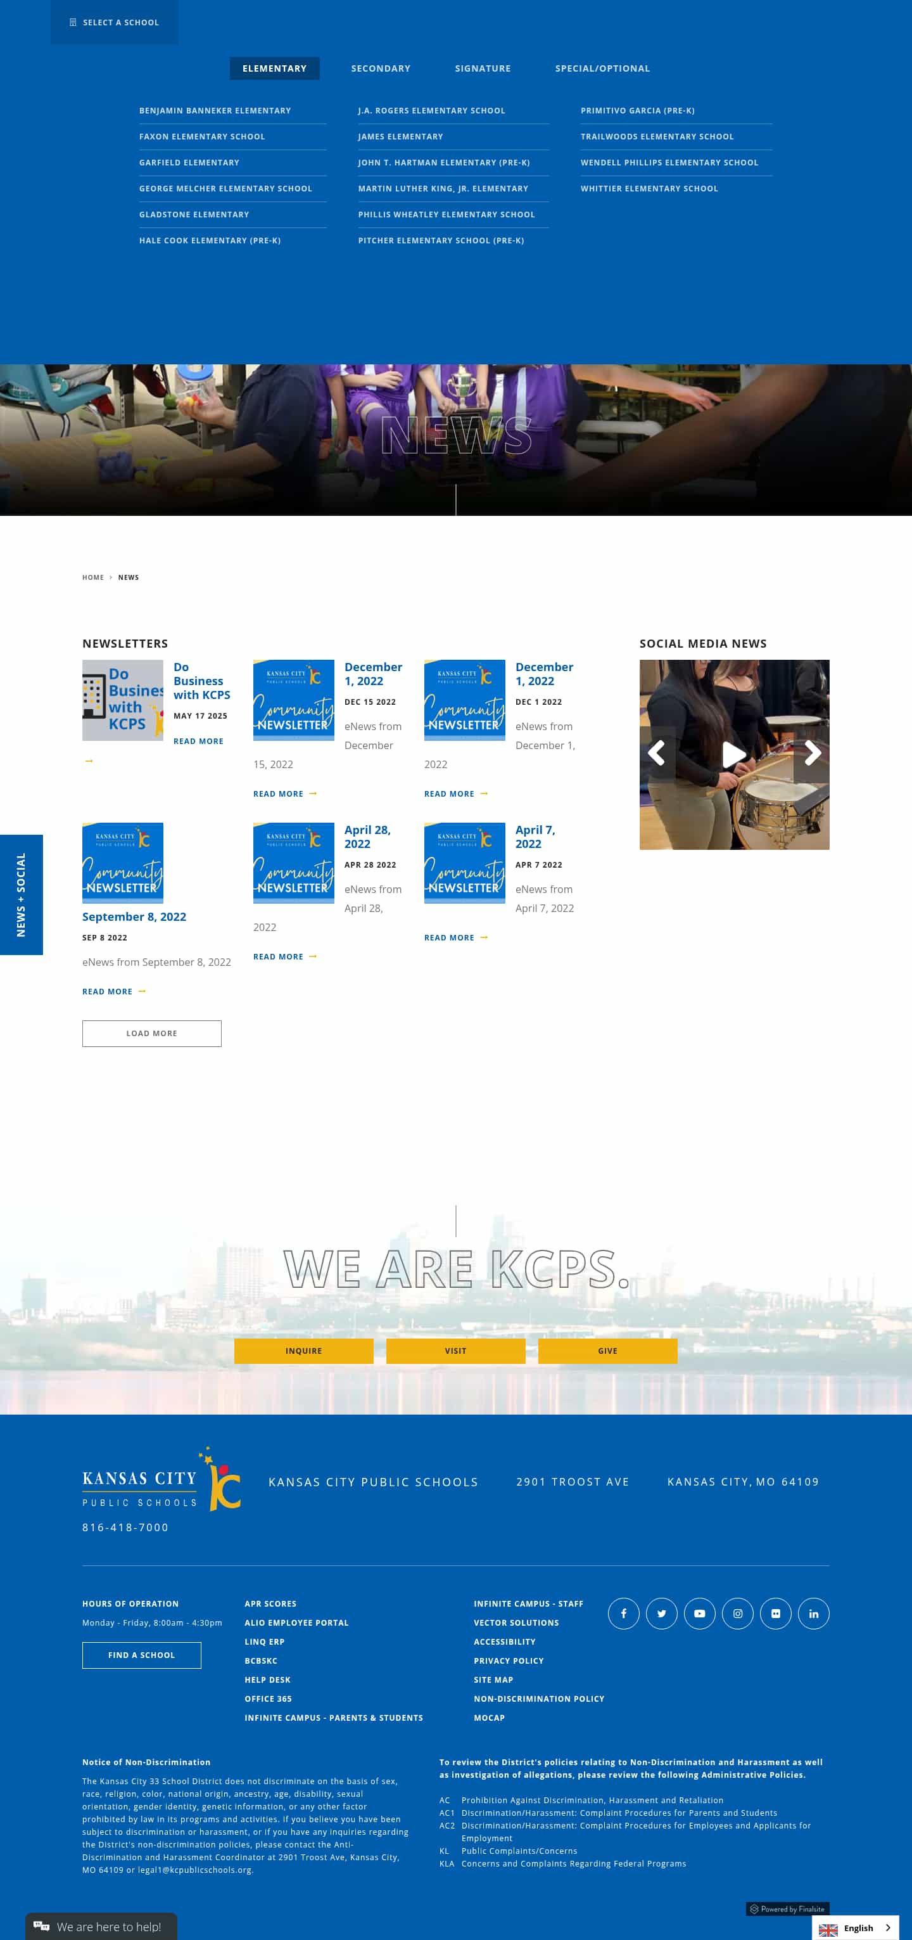Open Infinite Campus - Staff link
The height and width of the screenshot is (1940, 912).
[528, 1604]
